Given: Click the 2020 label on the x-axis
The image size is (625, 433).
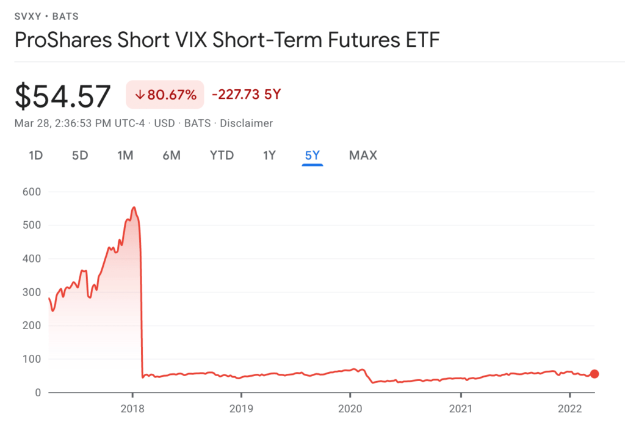Looking at the screenshot, I should (x=350, y=407).
